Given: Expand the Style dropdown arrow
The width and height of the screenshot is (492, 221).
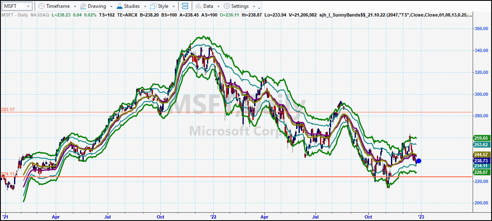Looking at the screenshot, I should click(x=174, y=6).
